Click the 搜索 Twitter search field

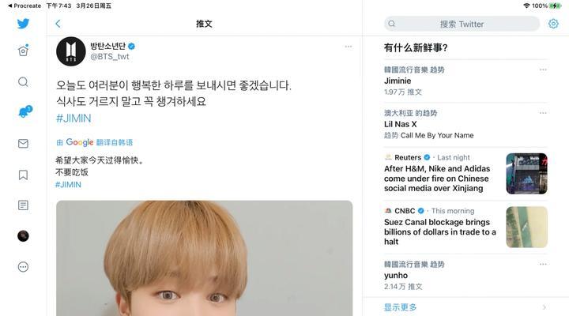[x=462, y=24]
